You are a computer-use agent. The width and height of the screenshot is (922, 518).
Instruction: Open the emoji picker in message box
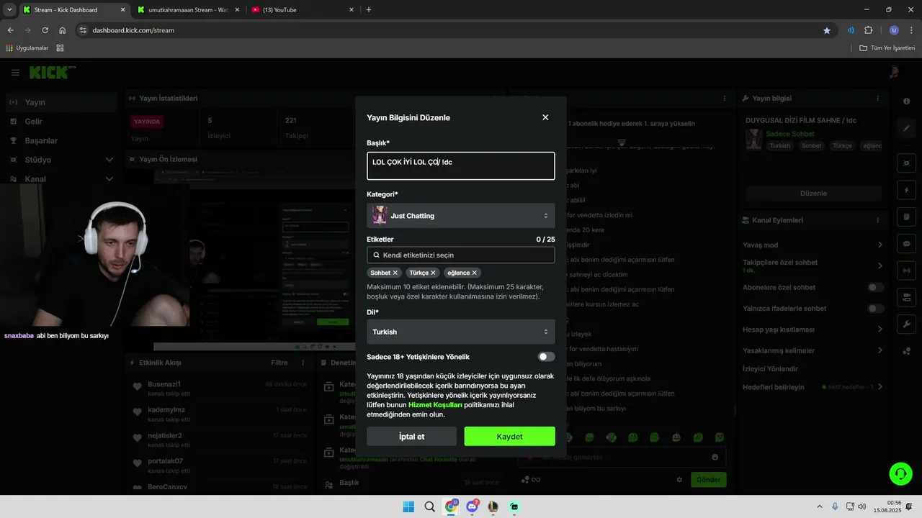(x=715, y=457)
